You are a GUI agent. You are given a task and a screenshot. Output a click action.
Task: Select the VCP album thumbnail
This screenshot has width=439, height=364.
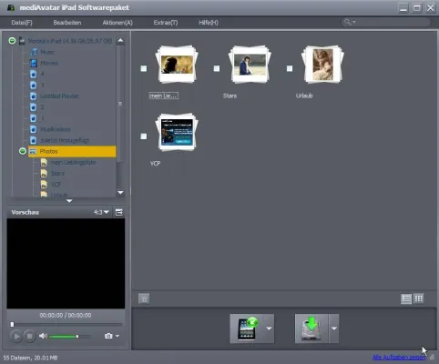[x=177, y=132]
